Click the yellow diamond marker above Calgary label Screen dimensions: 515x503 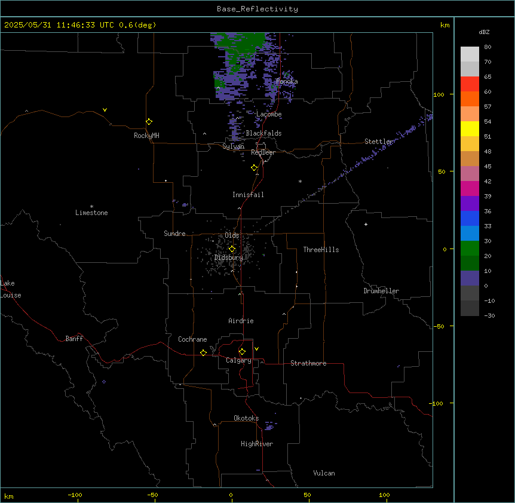[242, 352]
